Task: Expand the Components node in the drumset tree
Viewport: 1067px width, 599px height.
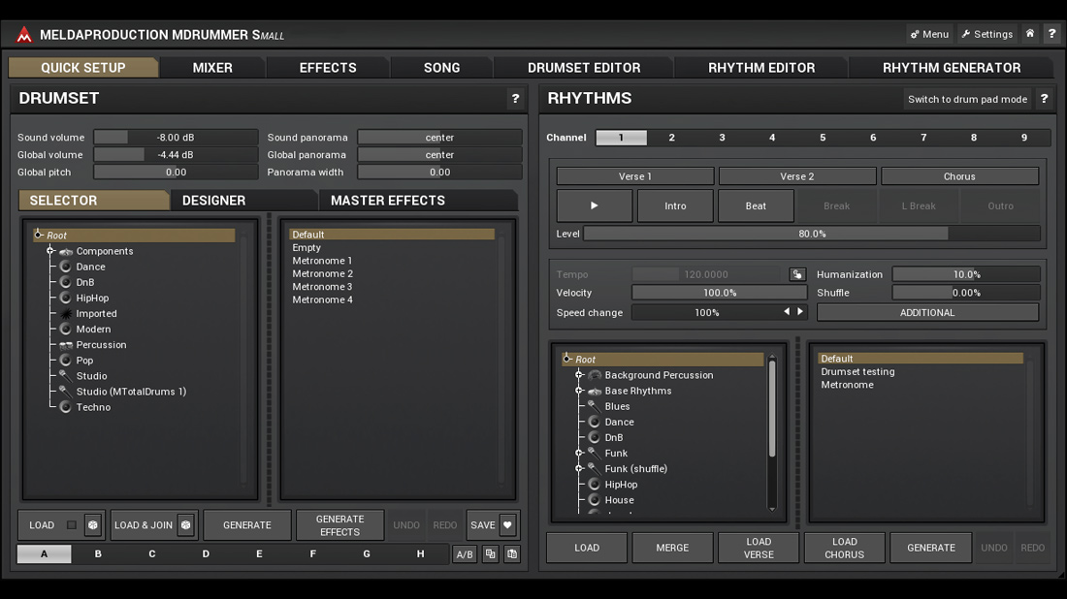Action: pos(50,251)
